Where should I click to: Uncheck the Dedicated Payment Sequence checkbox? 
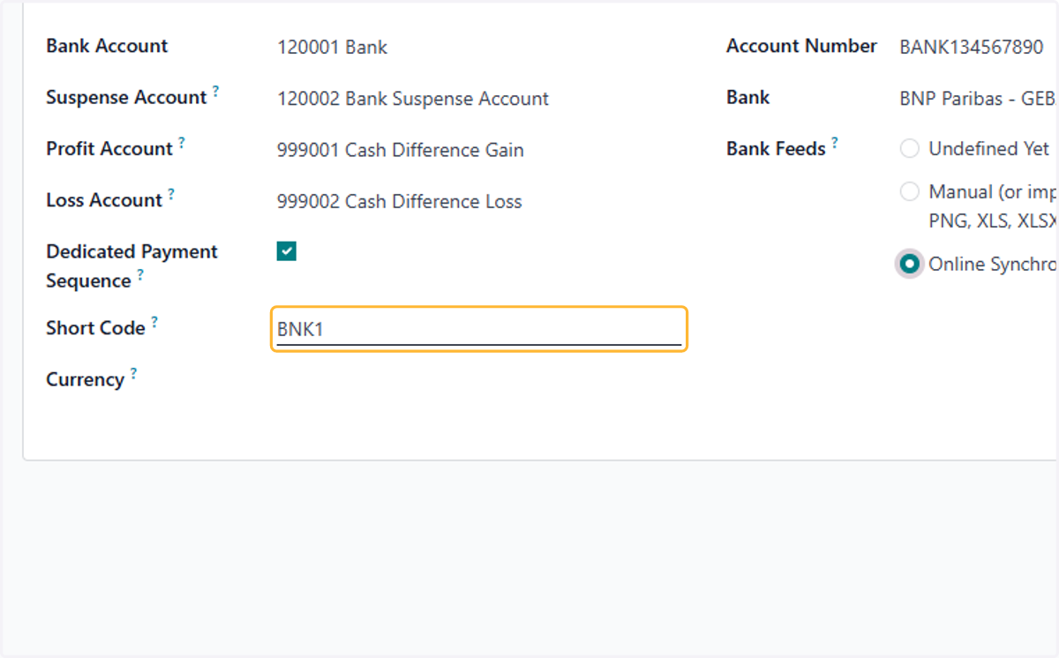pyautogui.click(x=287, y=251)
